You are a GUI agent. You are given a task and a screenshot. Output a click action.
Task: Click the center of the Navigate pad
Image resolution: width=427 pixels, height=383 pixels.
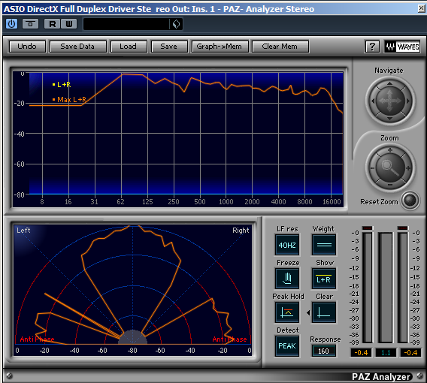point(390,101)
